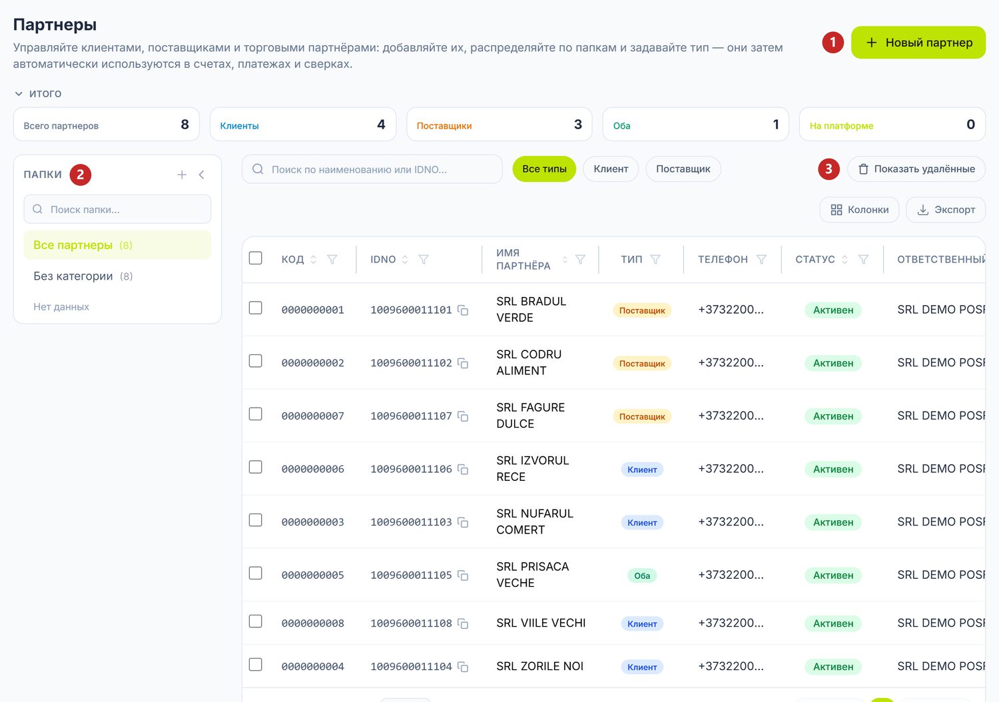Image resolution: width=999 pixels, height=702 pixels.
Task: Click the Клиенты summary card
Action: (x=303, y=125)
